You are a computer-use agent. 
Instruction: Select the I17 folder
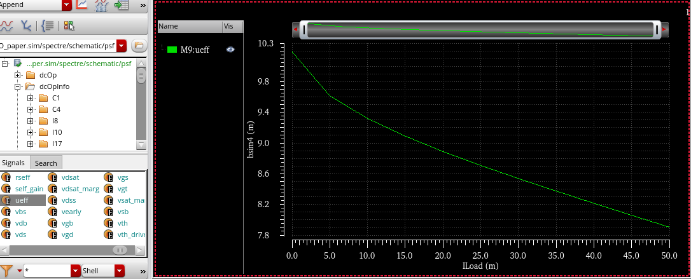(57, 144)
